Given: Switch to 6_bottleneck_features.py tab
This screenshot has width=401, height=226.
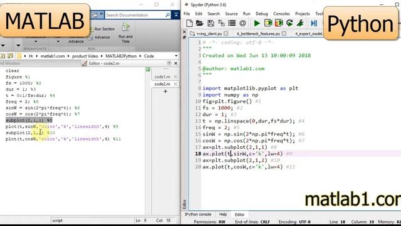Looking at the screenshot, I should (258, 33).
